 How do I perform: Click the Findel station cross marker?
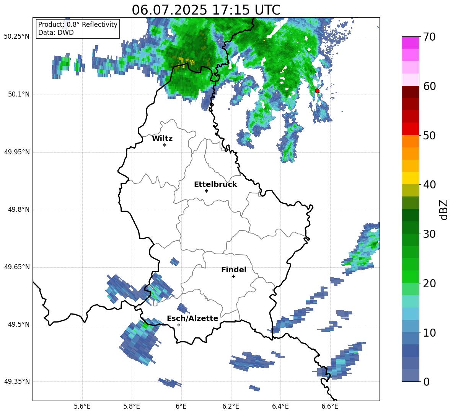[x=233, y=277]
